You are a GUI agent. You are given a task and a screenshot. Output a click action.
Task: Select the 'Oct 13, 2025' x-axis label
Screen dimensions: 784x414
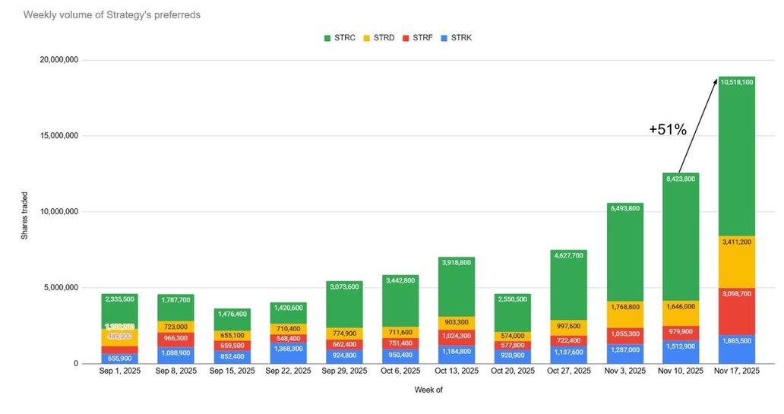455,371
